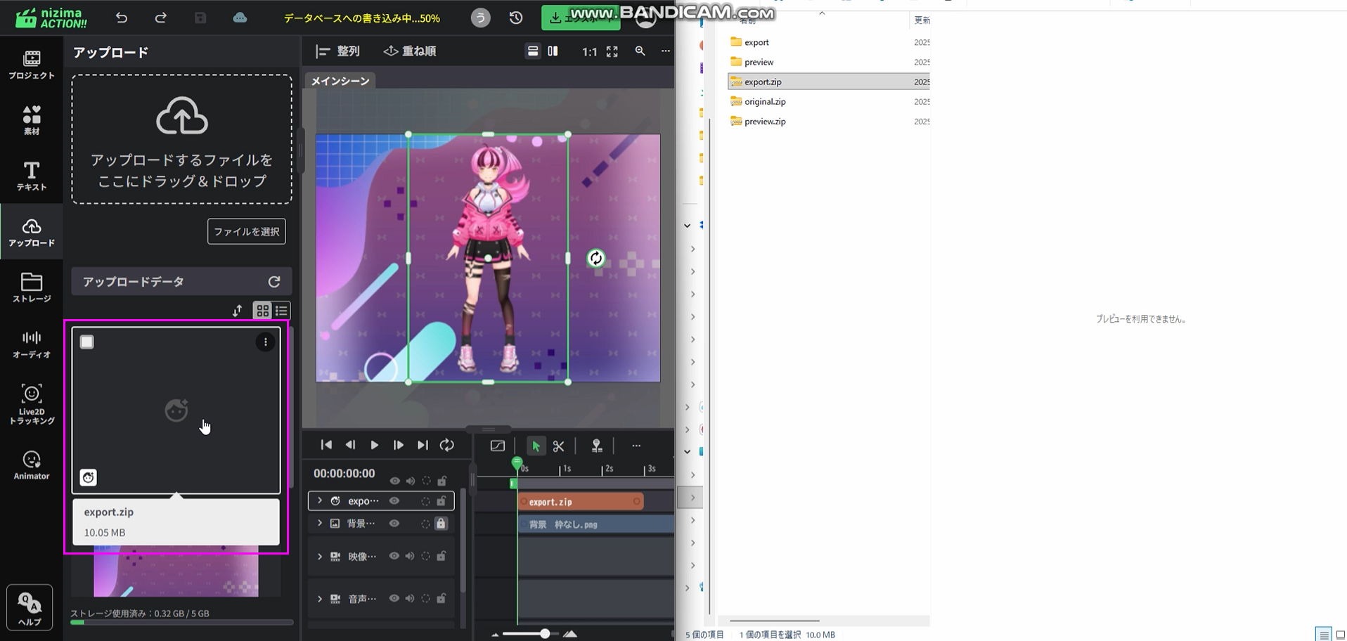1347x641 pixels.
Task: Click the ファイルを選択 button
Action: click(246, 231)
